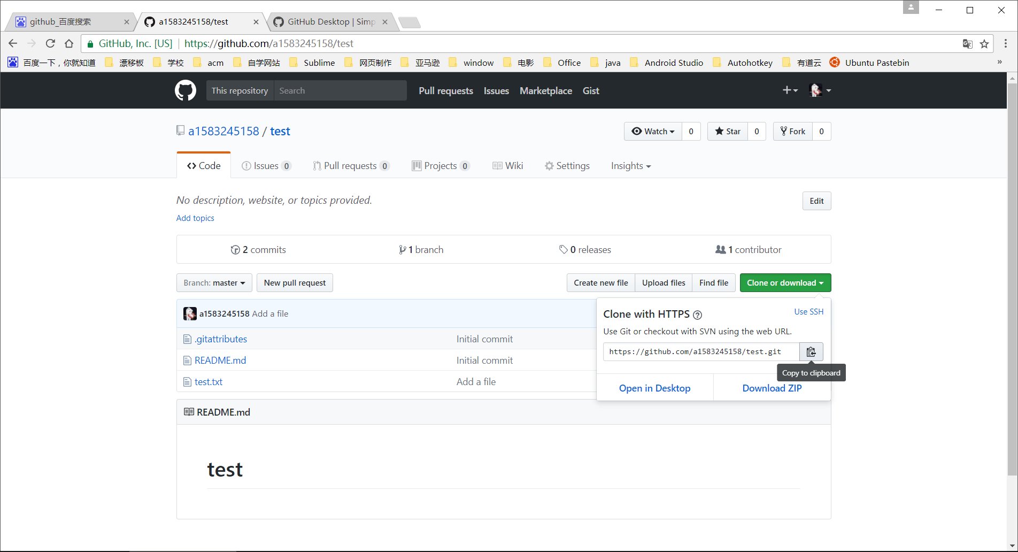1018x552 pixels.
Task: Fork the test repository
Action: coord(793,132)
